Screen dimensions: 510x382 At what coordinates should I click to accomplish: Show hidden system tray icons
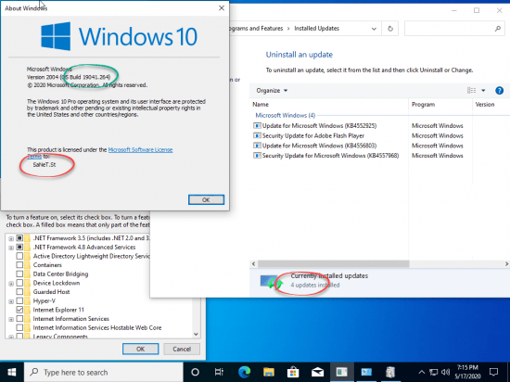pyautogui.click(x=422, y=372)
